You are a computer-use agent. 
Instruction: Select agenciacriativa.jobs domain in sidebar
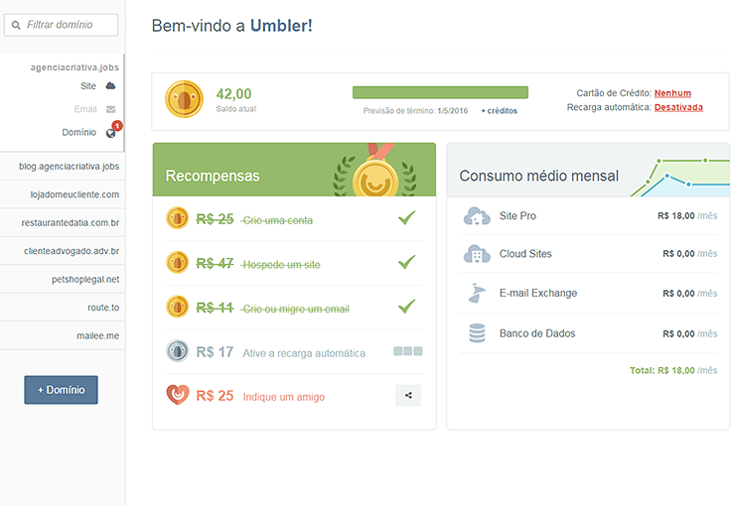point(74,67)
